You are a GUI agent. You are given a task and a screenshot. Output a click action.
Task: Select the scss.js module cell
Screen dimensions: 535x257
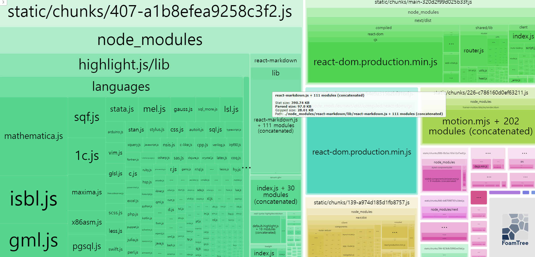tap(115, 213)
